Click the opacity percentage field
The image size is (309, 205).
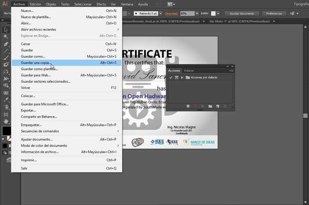[187, 13]
